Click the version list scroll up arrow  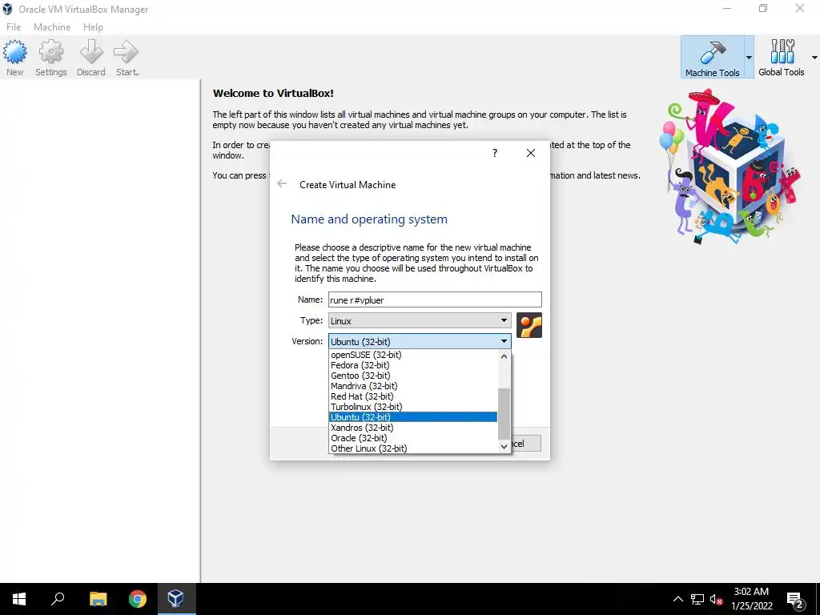[504, 356]
